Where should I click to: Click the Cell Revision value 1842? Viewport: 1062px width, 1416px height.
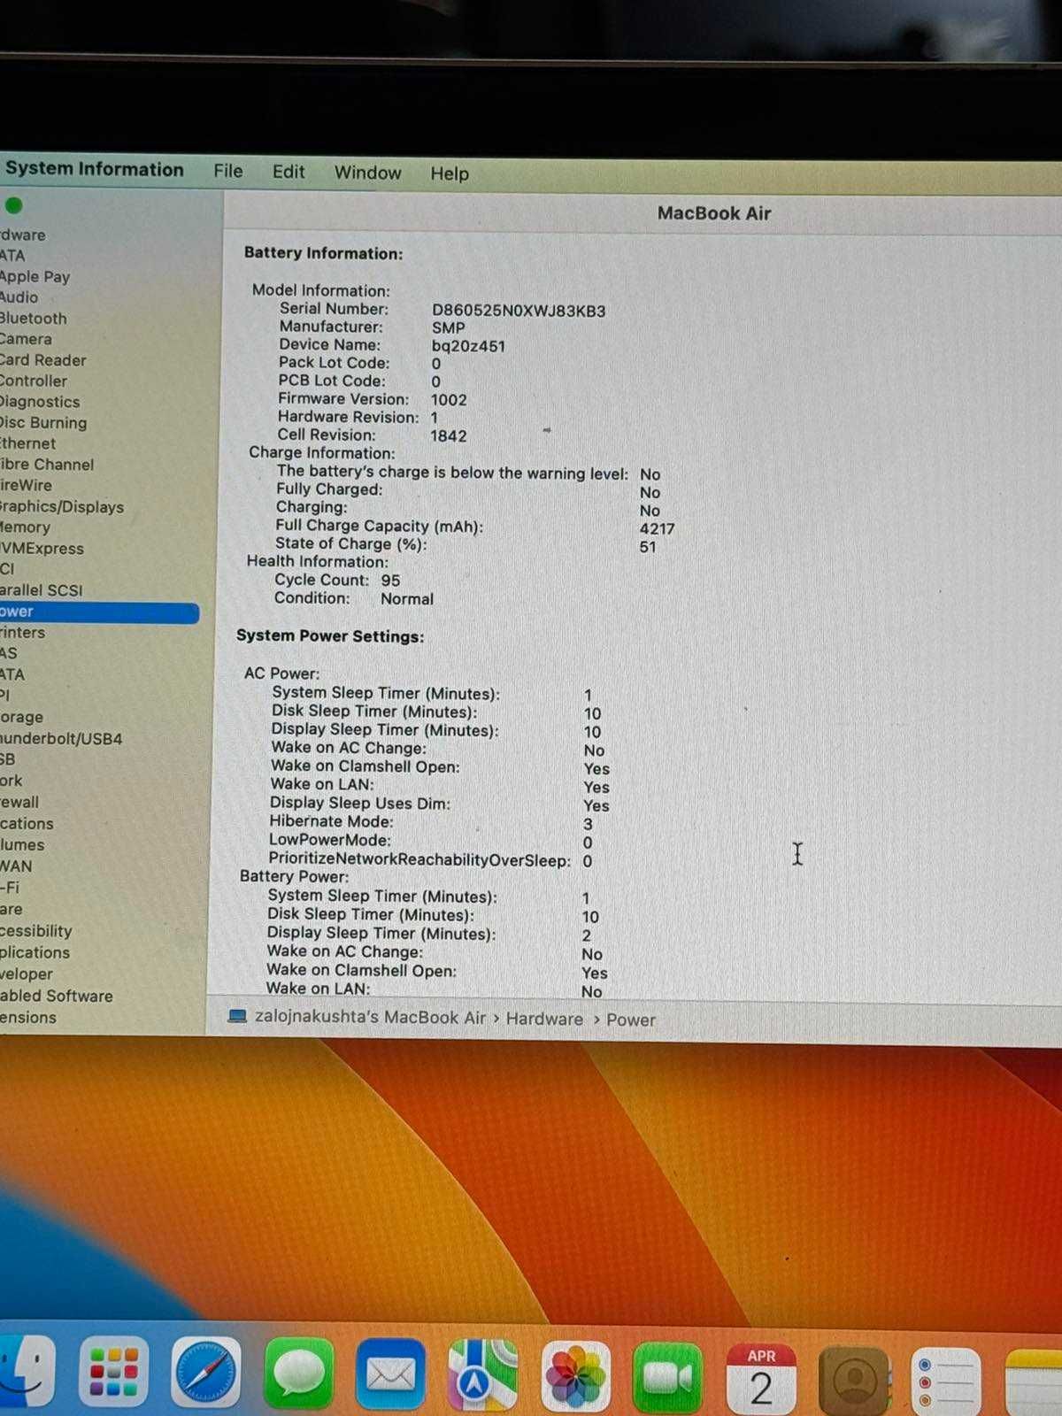(x=448, y=436)
